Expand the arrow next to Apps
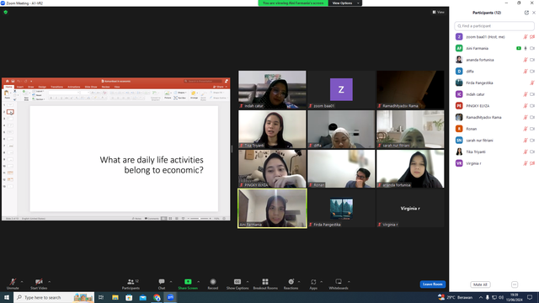Image resolution: width=539 pixels, height=303 pixels. click(322, 282)
